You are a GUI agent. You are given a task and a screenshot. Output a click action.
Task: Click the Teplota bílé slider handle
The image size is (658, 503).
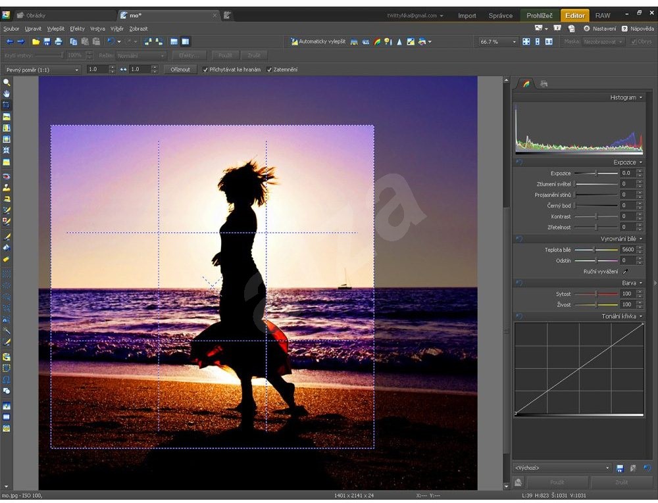[x=594, y=249]
